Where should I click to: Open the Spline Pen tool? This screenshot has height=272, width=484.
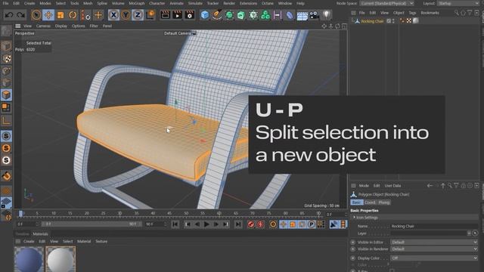[x=217, y=15]
